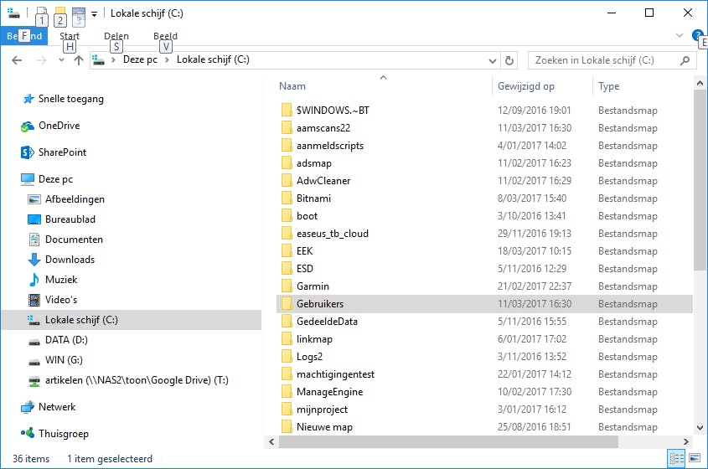Select the EEK folder icon

click(x=287, y=251)
